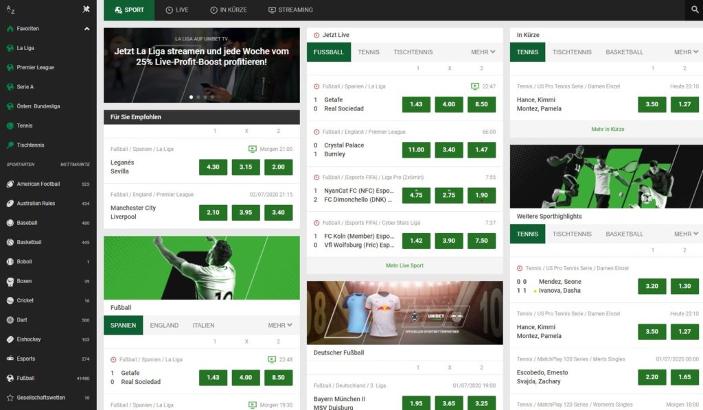This screenshot has height=410, width=703.
Task: Open the Mehr in Kürze link
Action: tap(608, 130)
